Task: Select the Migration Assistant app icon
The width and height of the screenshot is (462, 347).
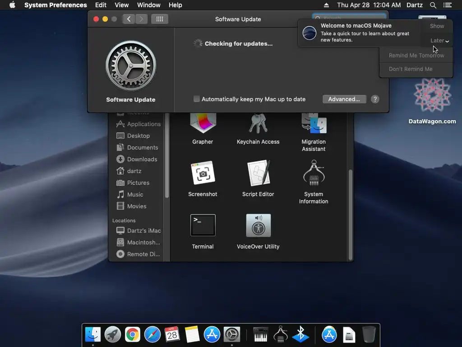Action: tap(314, 123)
